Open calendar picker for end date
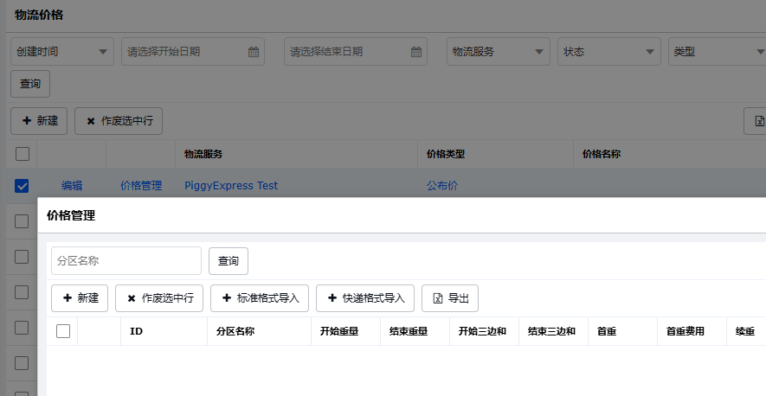766x396 pixels. (416, 52)
